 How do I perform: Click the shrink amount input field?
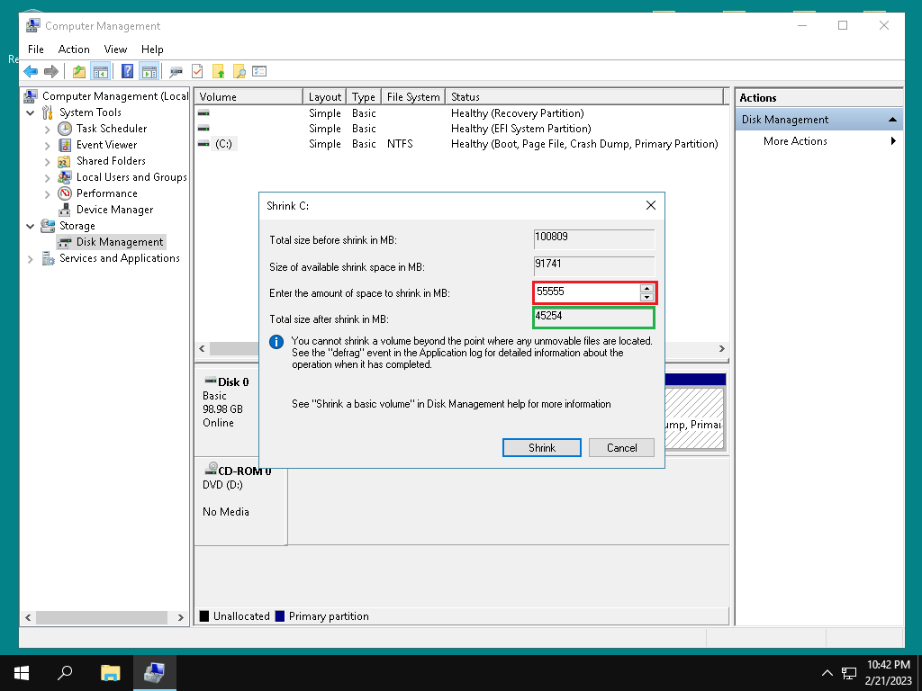pyautogui.click(x=585, y=292)
